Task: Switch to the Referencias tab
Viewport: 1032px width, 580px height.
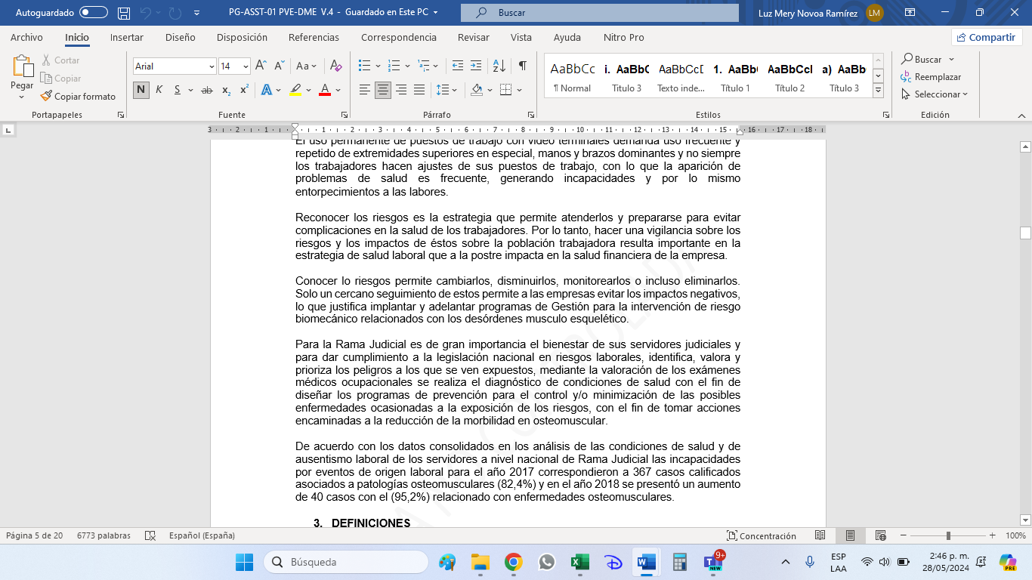Action: point(314,37)
